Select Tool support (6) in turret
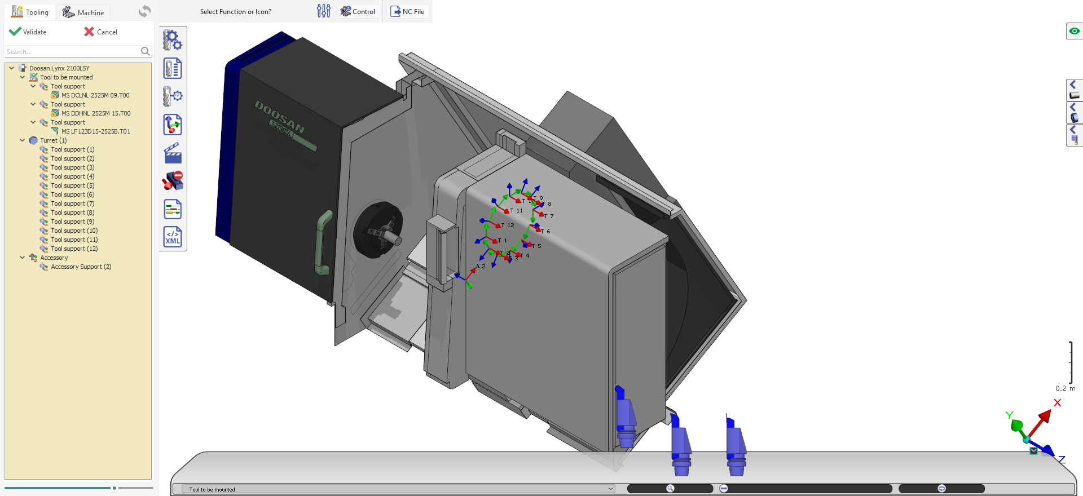 (73, 194)
